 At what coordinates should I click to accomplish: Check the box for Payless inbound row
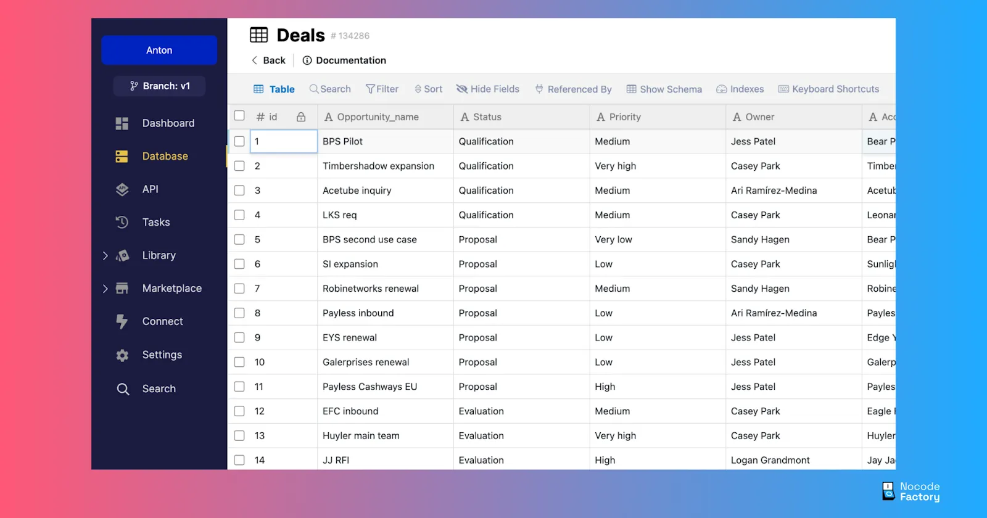point(239,313)
